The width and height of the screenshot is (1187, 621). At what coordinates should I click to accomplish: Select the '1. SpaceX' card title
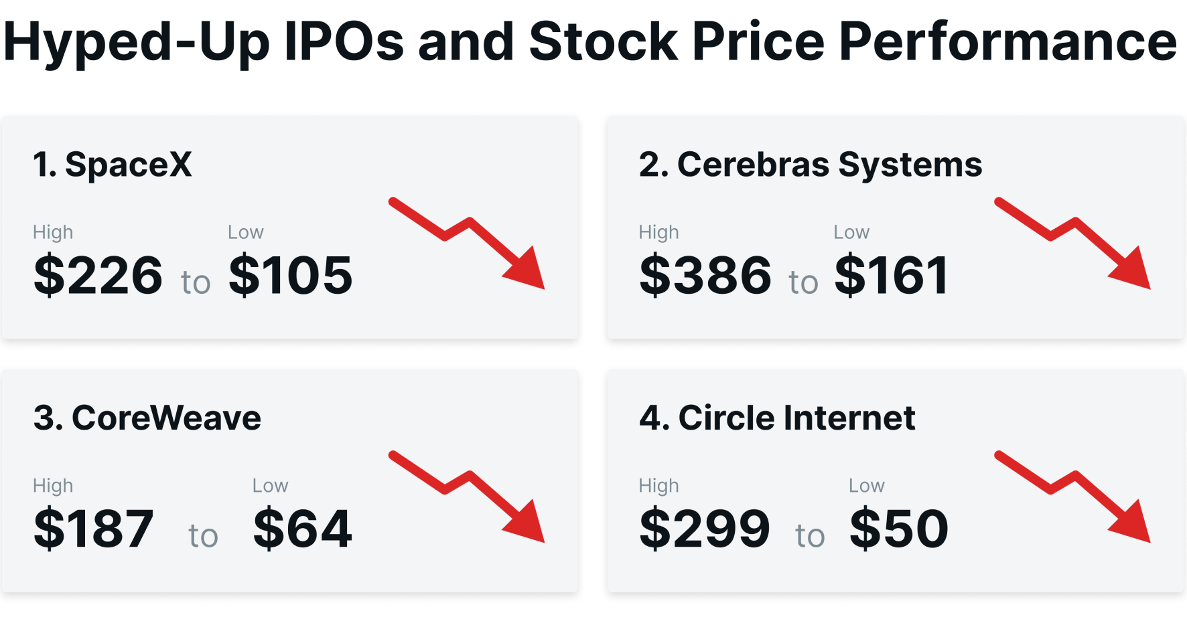[113, 165]
